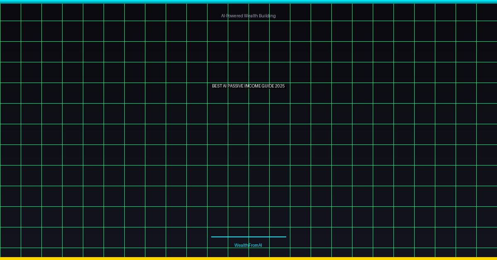497x260 pixels.
Task: Select the word INCOME in the headline
Action: [252, 86]
